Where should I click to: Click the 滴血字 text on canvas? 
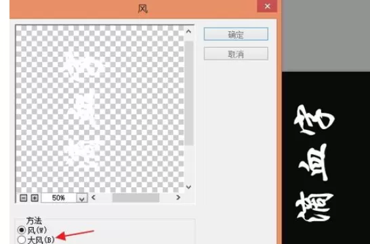pos(314,164)
